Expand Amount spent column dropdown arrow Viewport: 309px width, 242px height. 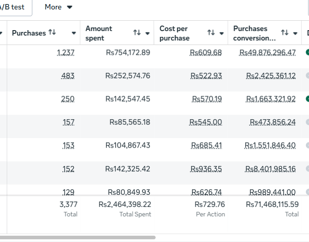148,33
